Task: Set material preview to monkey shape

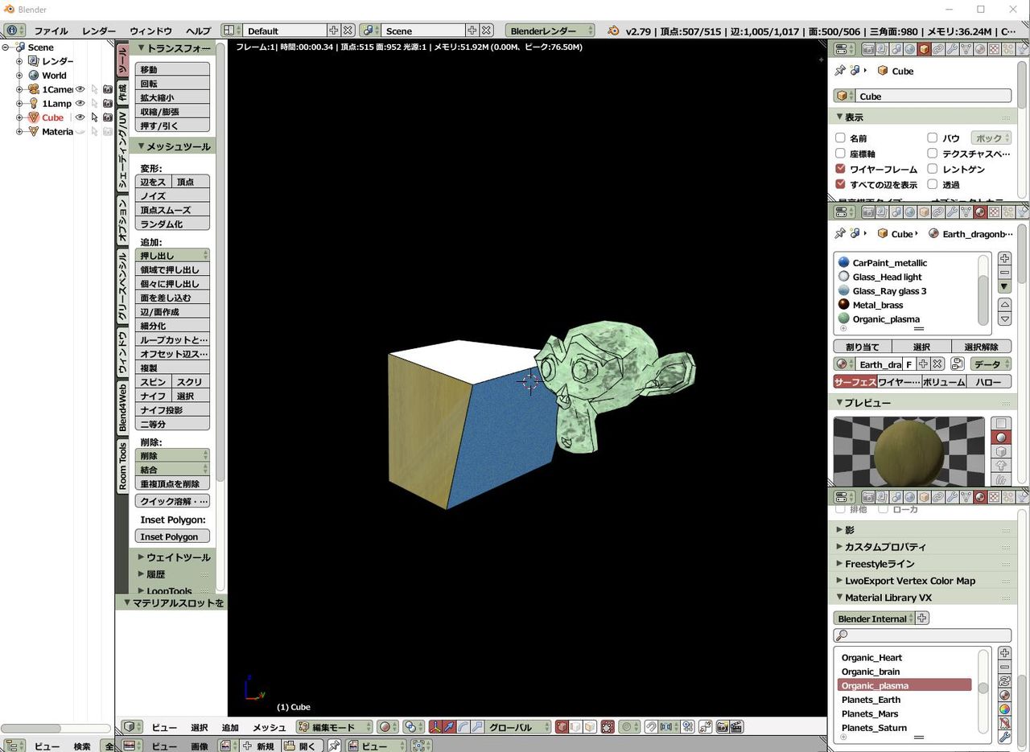Action: (1001, 466)
